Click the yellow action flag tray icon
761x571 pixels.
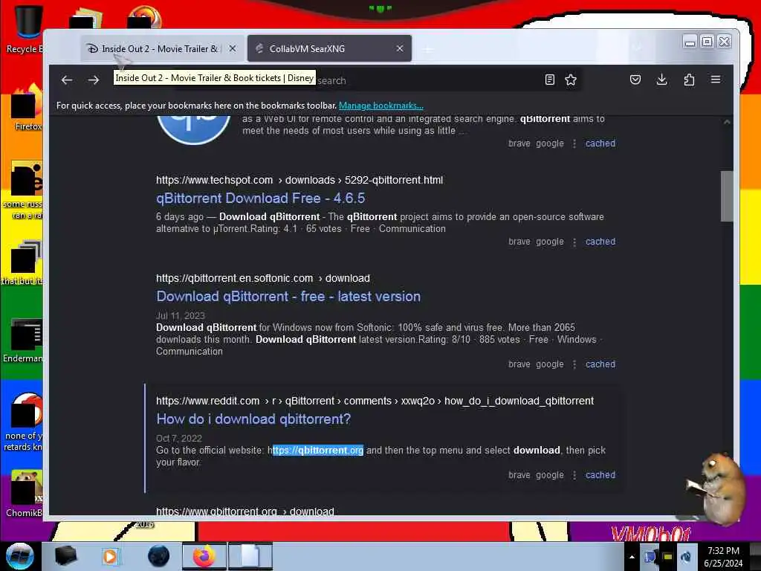pos(668,557)
